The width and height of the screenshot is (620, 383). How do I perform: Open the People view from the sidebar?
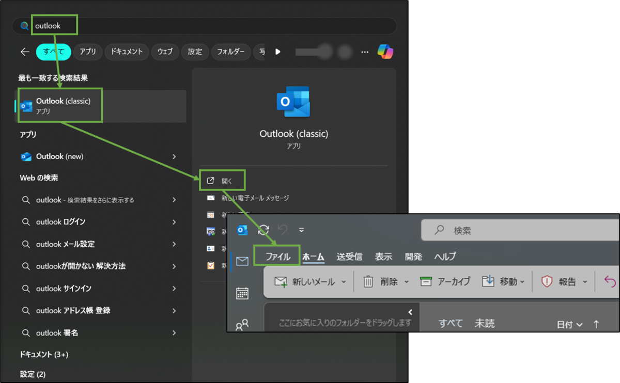tap(242, 325)
